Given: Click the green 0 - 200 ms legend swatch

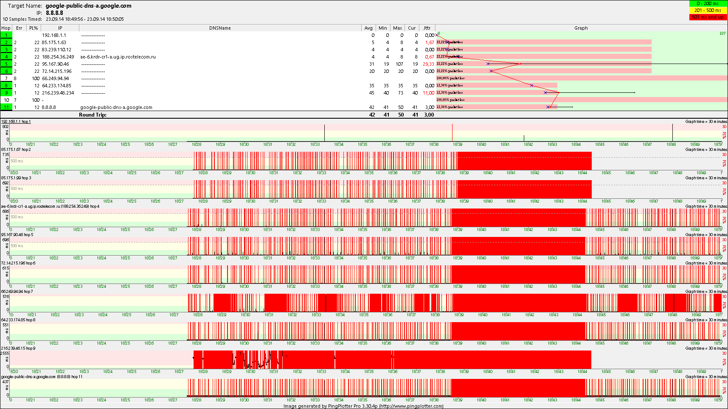Looking at the screenshot, I should coord(708,4).
